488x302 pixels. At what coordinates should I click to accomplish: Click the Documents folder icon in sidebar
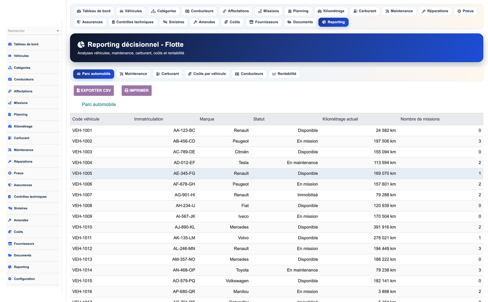point(10,255)
